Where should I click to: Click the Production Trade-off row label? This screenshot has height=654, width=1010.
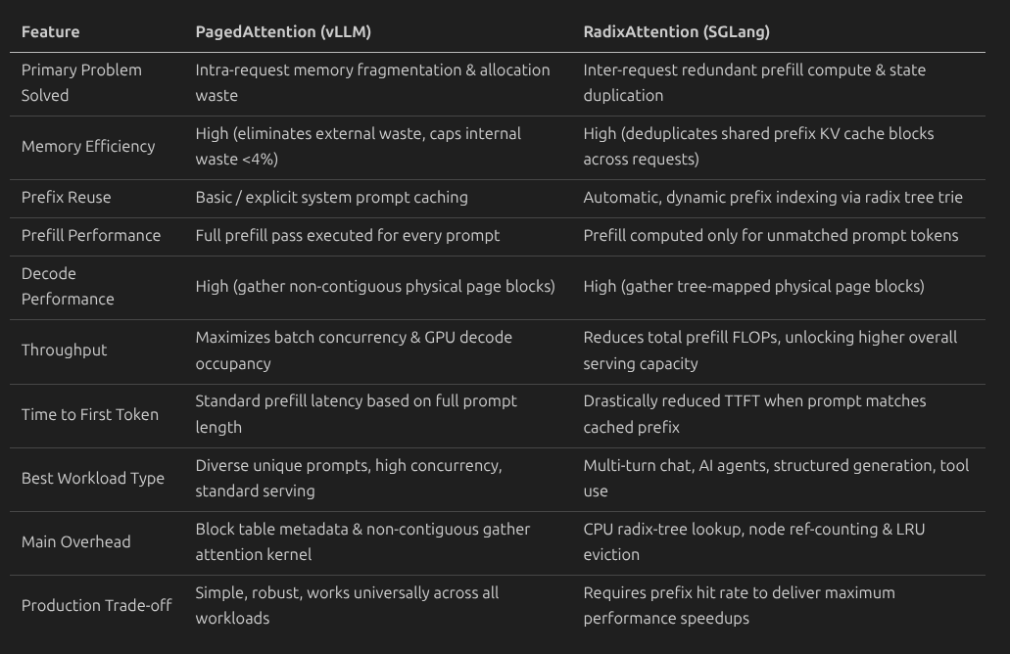[x=97, y=605]
